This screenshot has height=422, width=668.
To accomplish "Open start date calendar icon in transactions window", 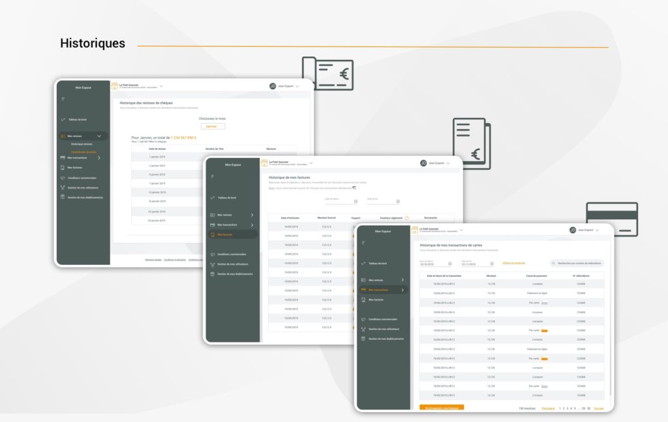I will pos(450,264).
